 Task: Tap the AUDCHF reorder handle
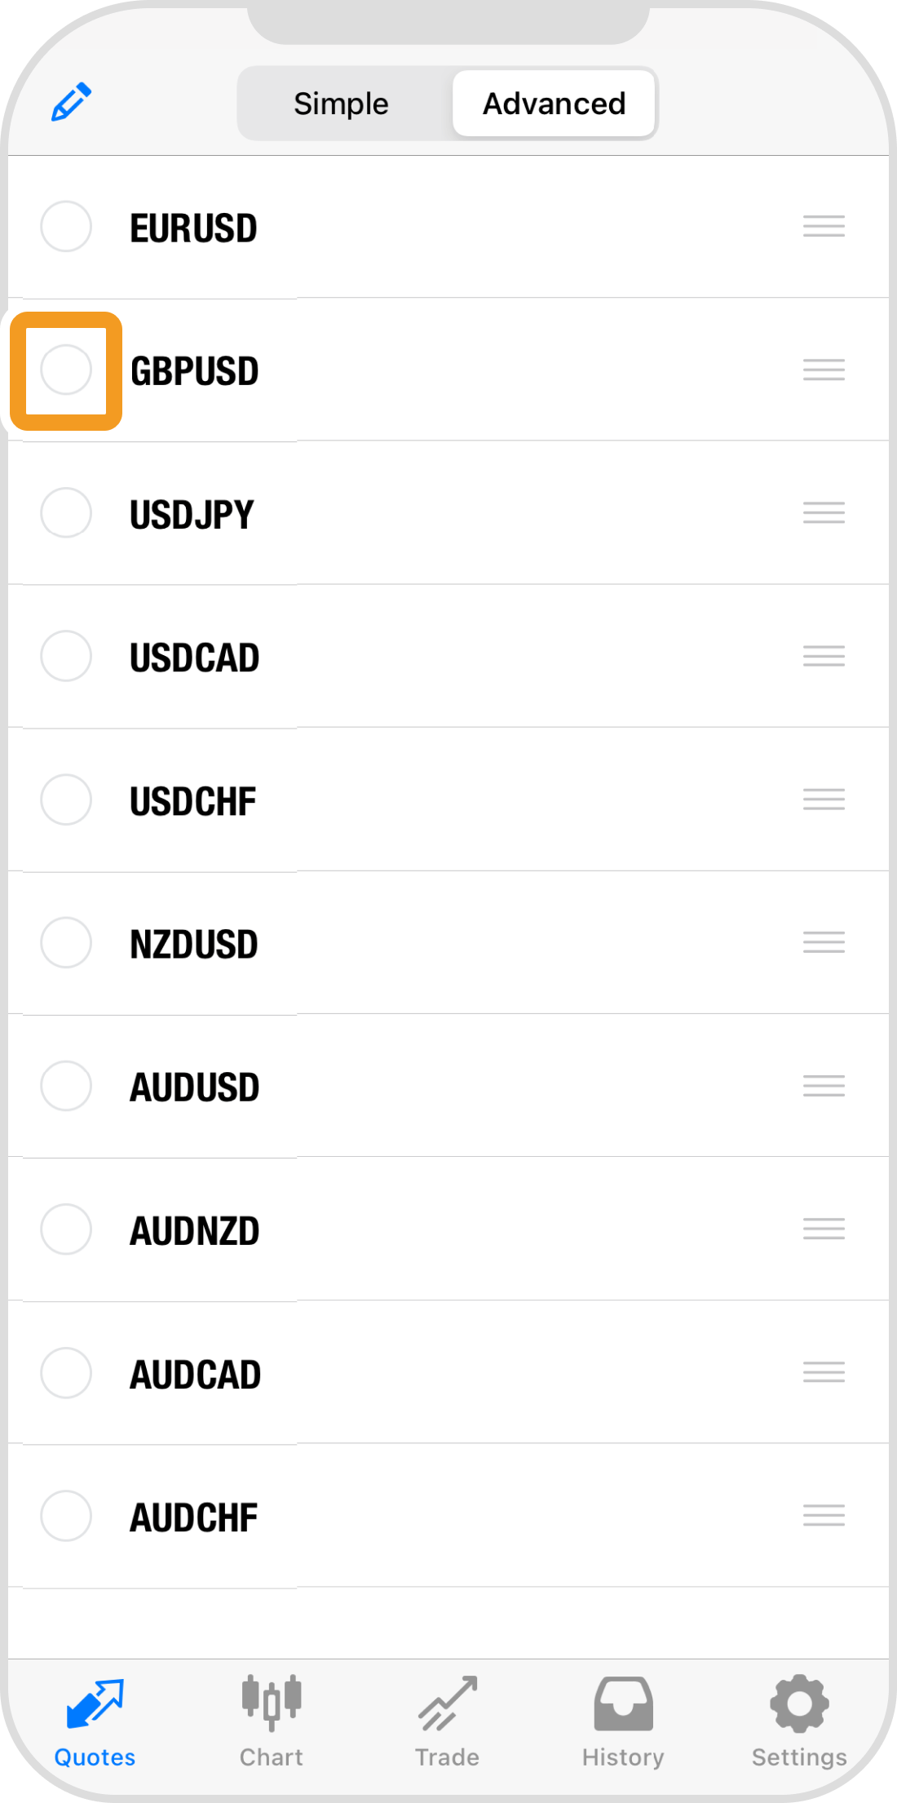click(824, 1516)
